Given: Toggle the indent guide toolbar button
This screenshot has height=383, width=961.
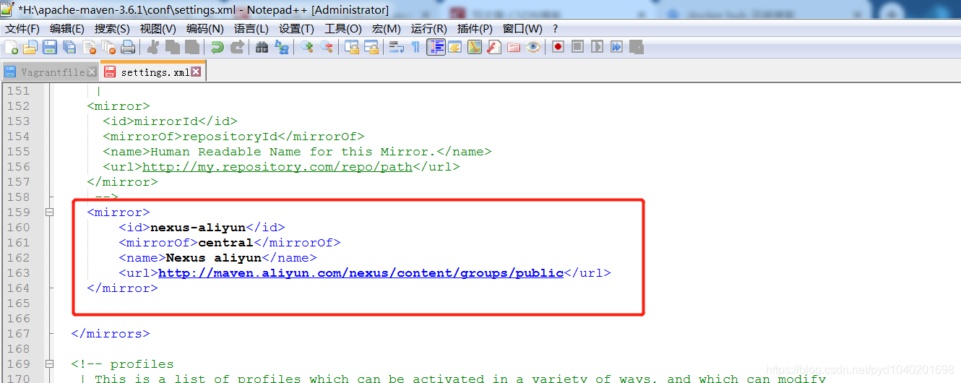Looking at the screenshot, I should [436, 47].
